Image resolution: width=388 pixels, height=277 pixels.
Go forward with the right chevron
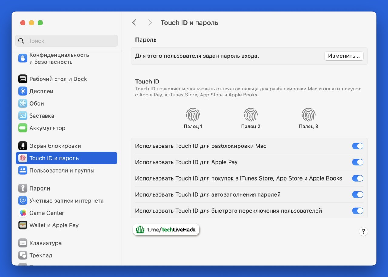(x=150, y=22)
